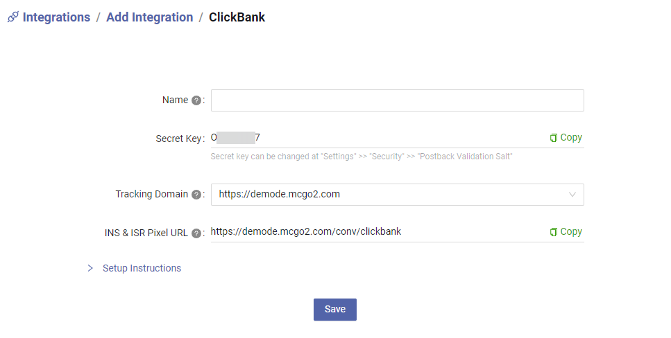Click the Save button
671x338 pixels.
click(x=335, y=310)
